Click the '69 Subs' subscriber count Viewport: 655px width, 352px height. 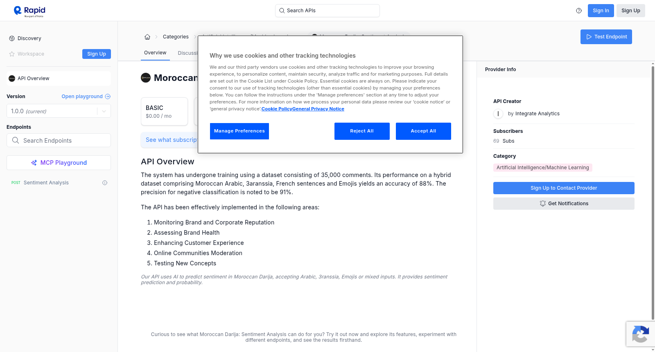coord(504,141)
